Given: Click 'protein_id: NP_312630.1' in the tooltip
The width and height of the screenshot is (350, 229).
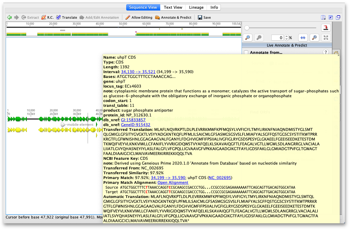Looking at the screenshot, I should [x=127, y=115].
